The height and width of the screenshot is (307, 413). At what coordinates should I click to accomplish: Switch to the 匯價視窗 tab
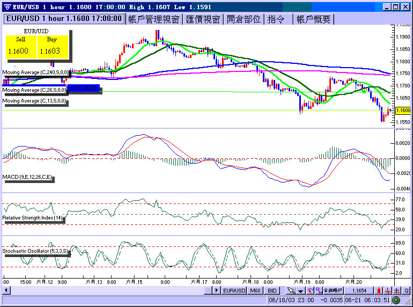tap(203, 19)
